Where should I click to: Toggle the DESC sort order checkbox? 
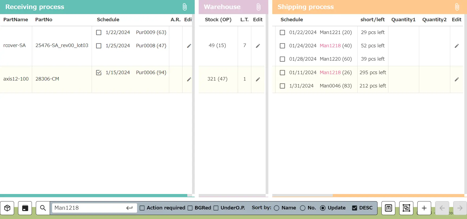coord(354,208)
